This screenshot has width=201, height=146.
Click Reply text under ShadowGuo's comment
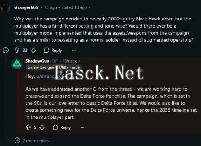66,128
